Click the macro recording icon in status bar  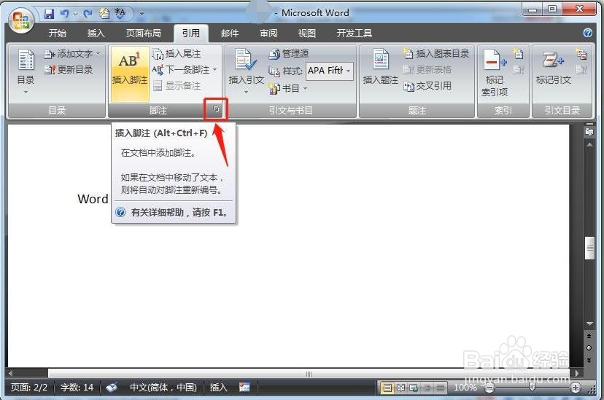click(x=244, y=388)
